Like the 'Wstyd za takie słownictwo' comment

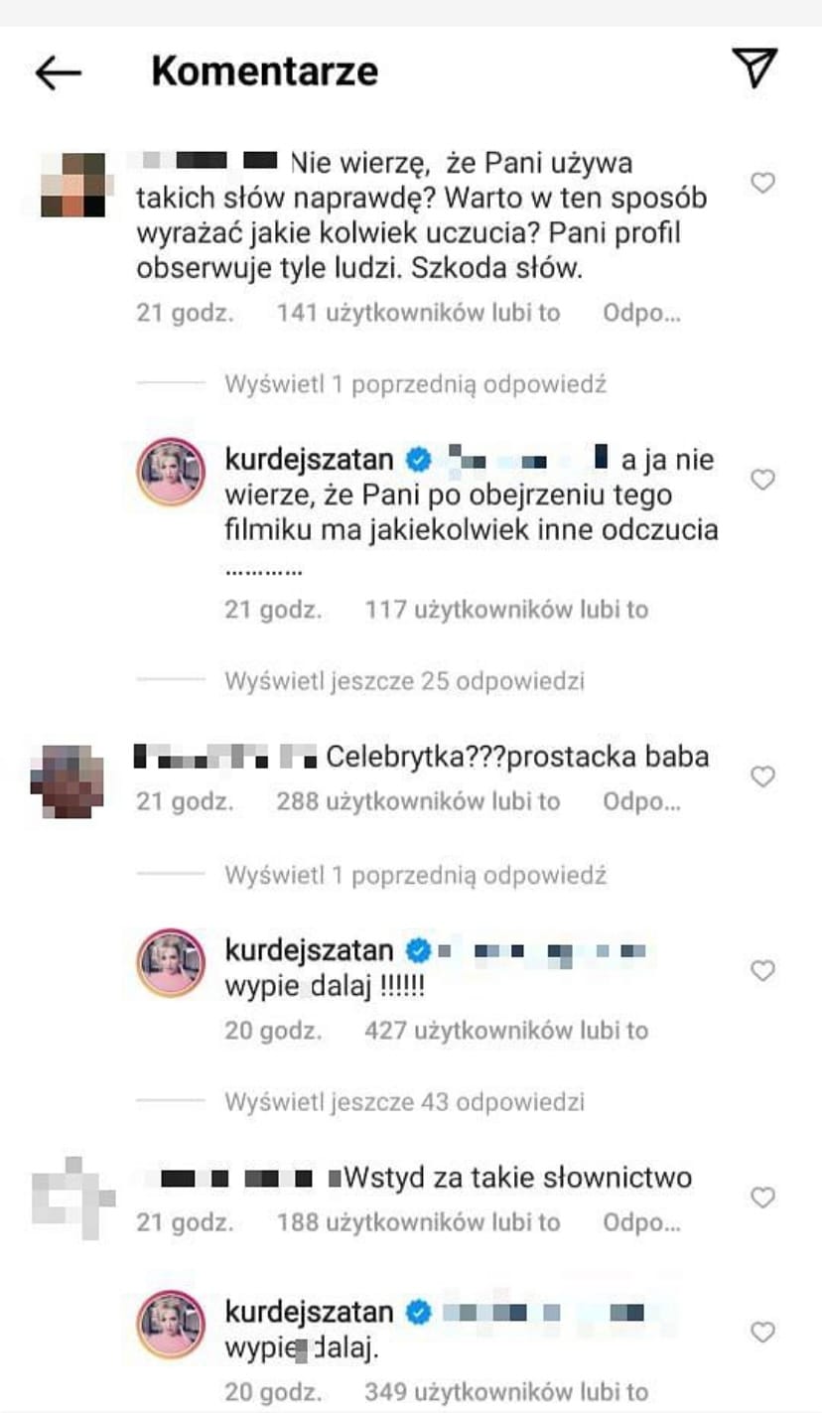coord(762,1198)
